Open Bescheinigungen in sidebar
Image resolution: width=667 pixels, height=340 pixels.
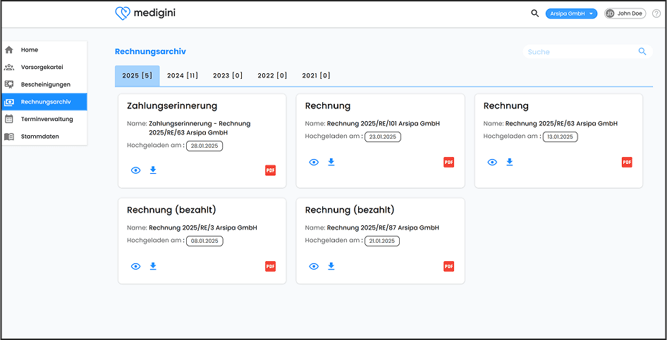click(x=44, y=84)
